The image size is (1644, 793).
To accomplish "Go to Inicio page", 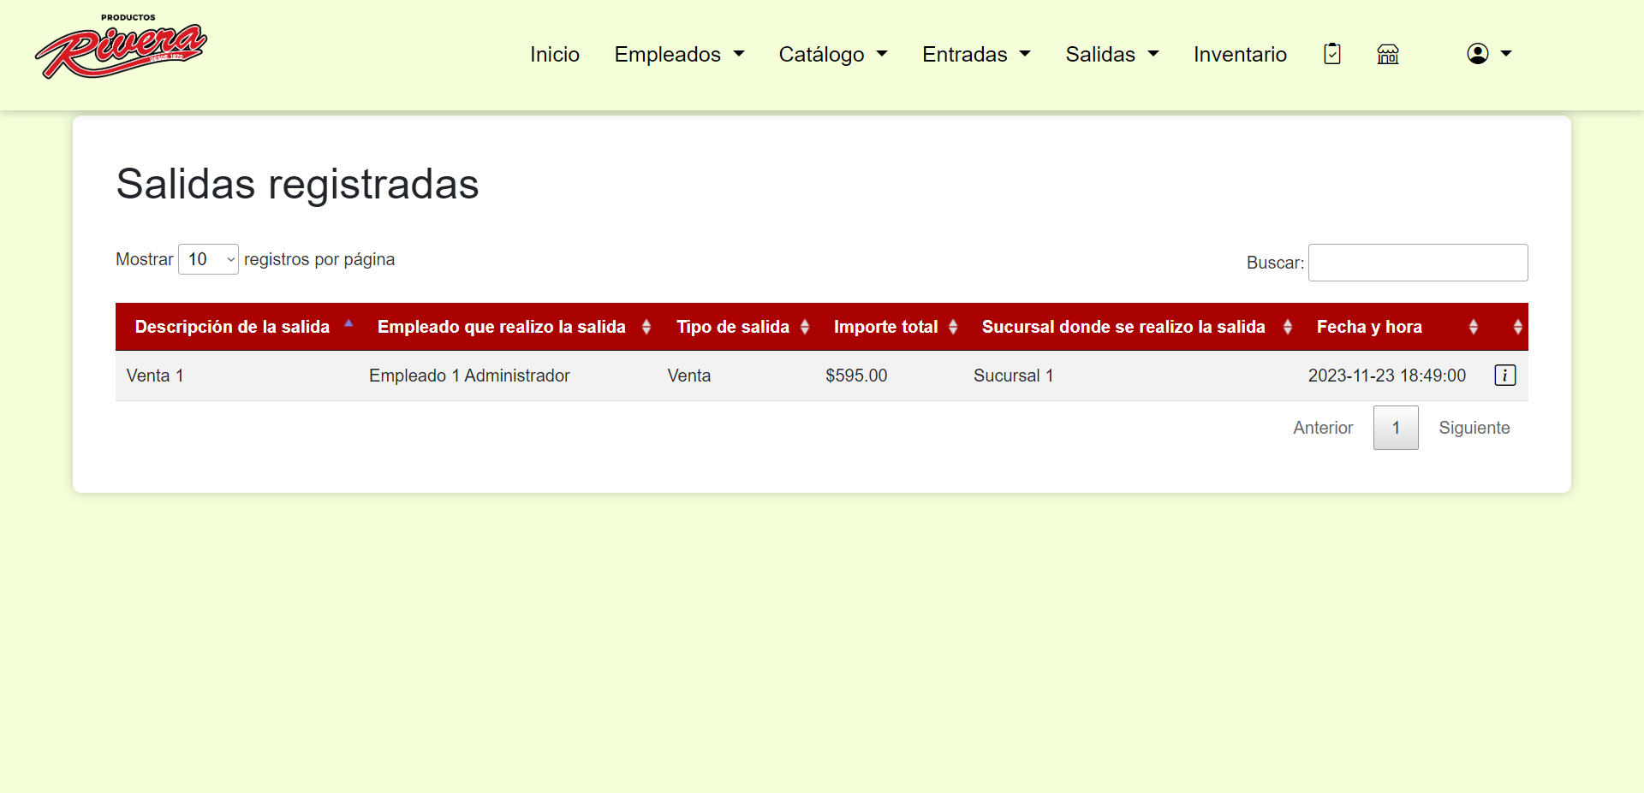I will click(554, 54).
